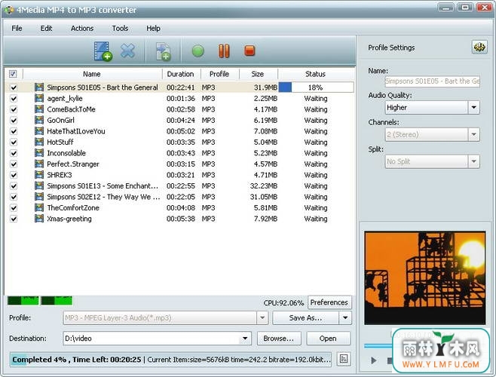Open the Help menu
Viewport: 496px width, 377px height.
click(x=154, y=29)
